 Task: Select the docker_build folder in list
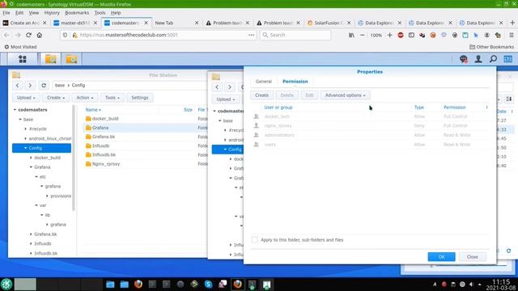pos(105,119)
